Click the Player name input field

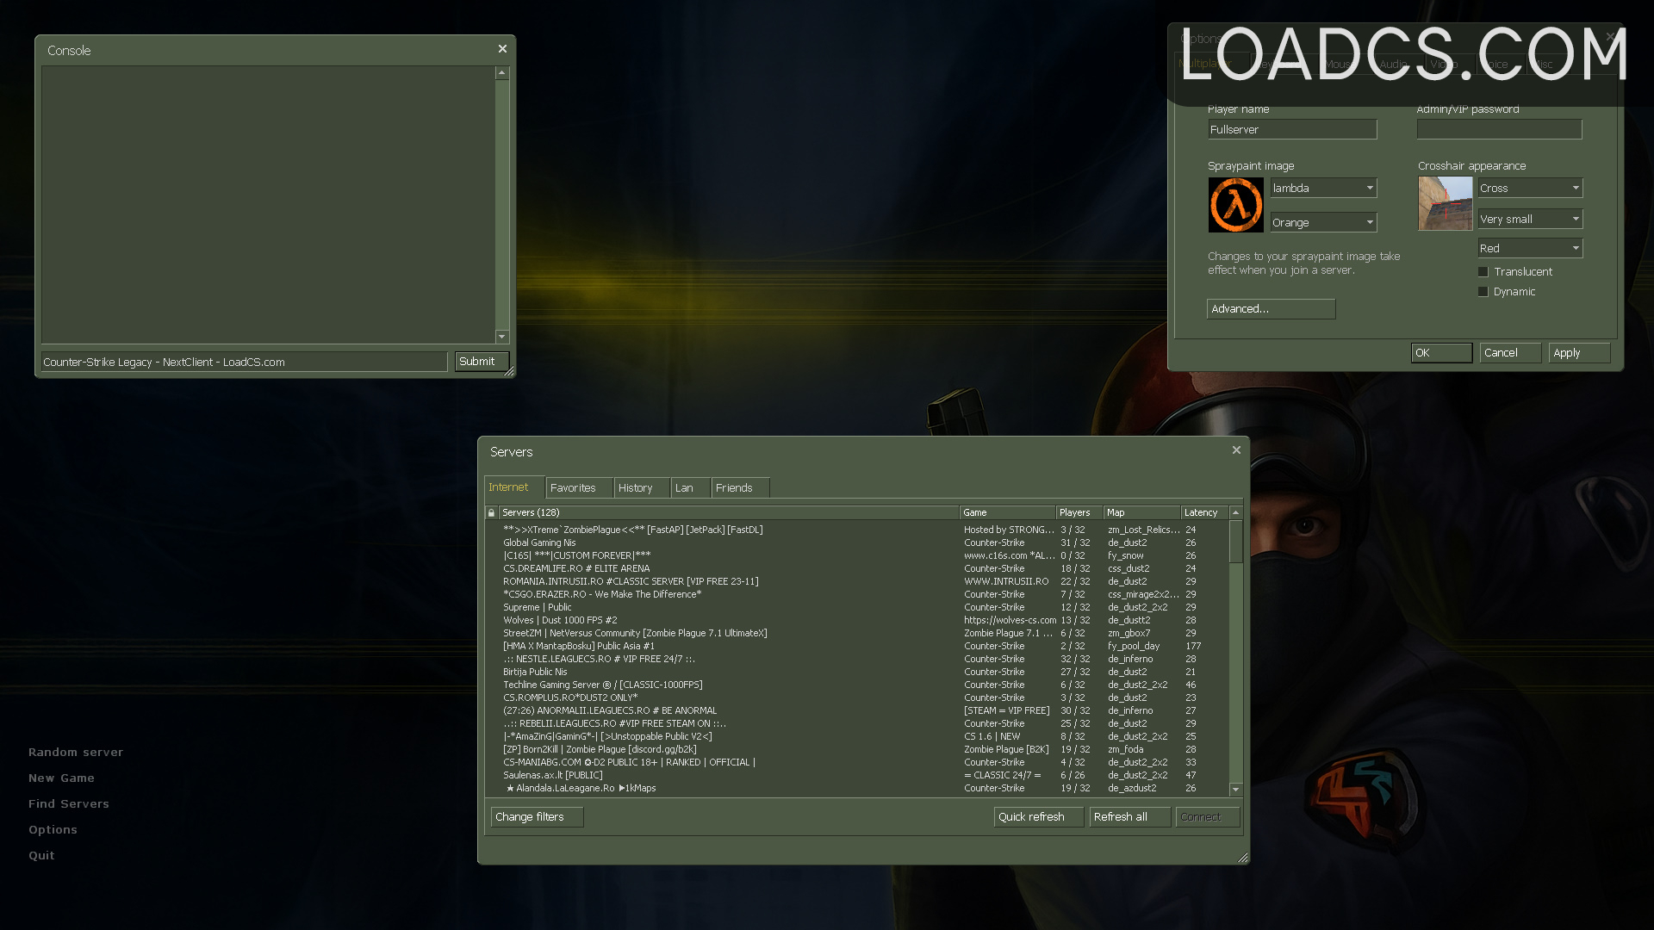point(1291,129)
